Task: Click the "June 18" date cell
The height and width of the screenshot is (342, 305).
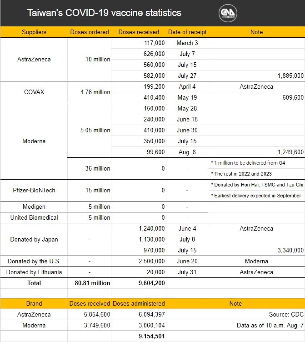Action: pos(187,119)
